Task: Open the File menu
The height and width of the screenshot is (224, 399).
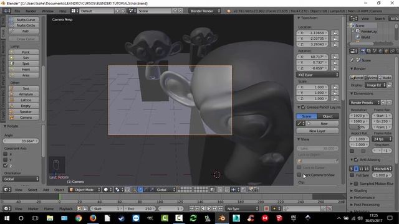Action: coord(17,11)
